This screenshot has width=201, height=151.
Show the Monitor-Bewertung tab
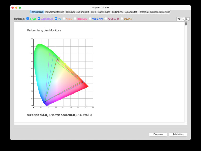point(160,12)
